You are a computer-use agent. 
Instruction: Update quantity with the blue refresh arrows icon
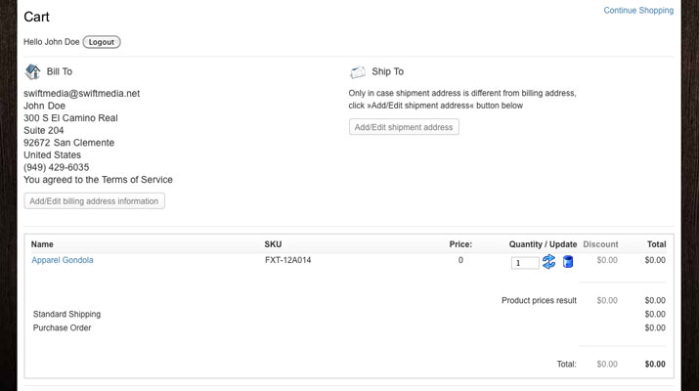(x=548, y=262)
